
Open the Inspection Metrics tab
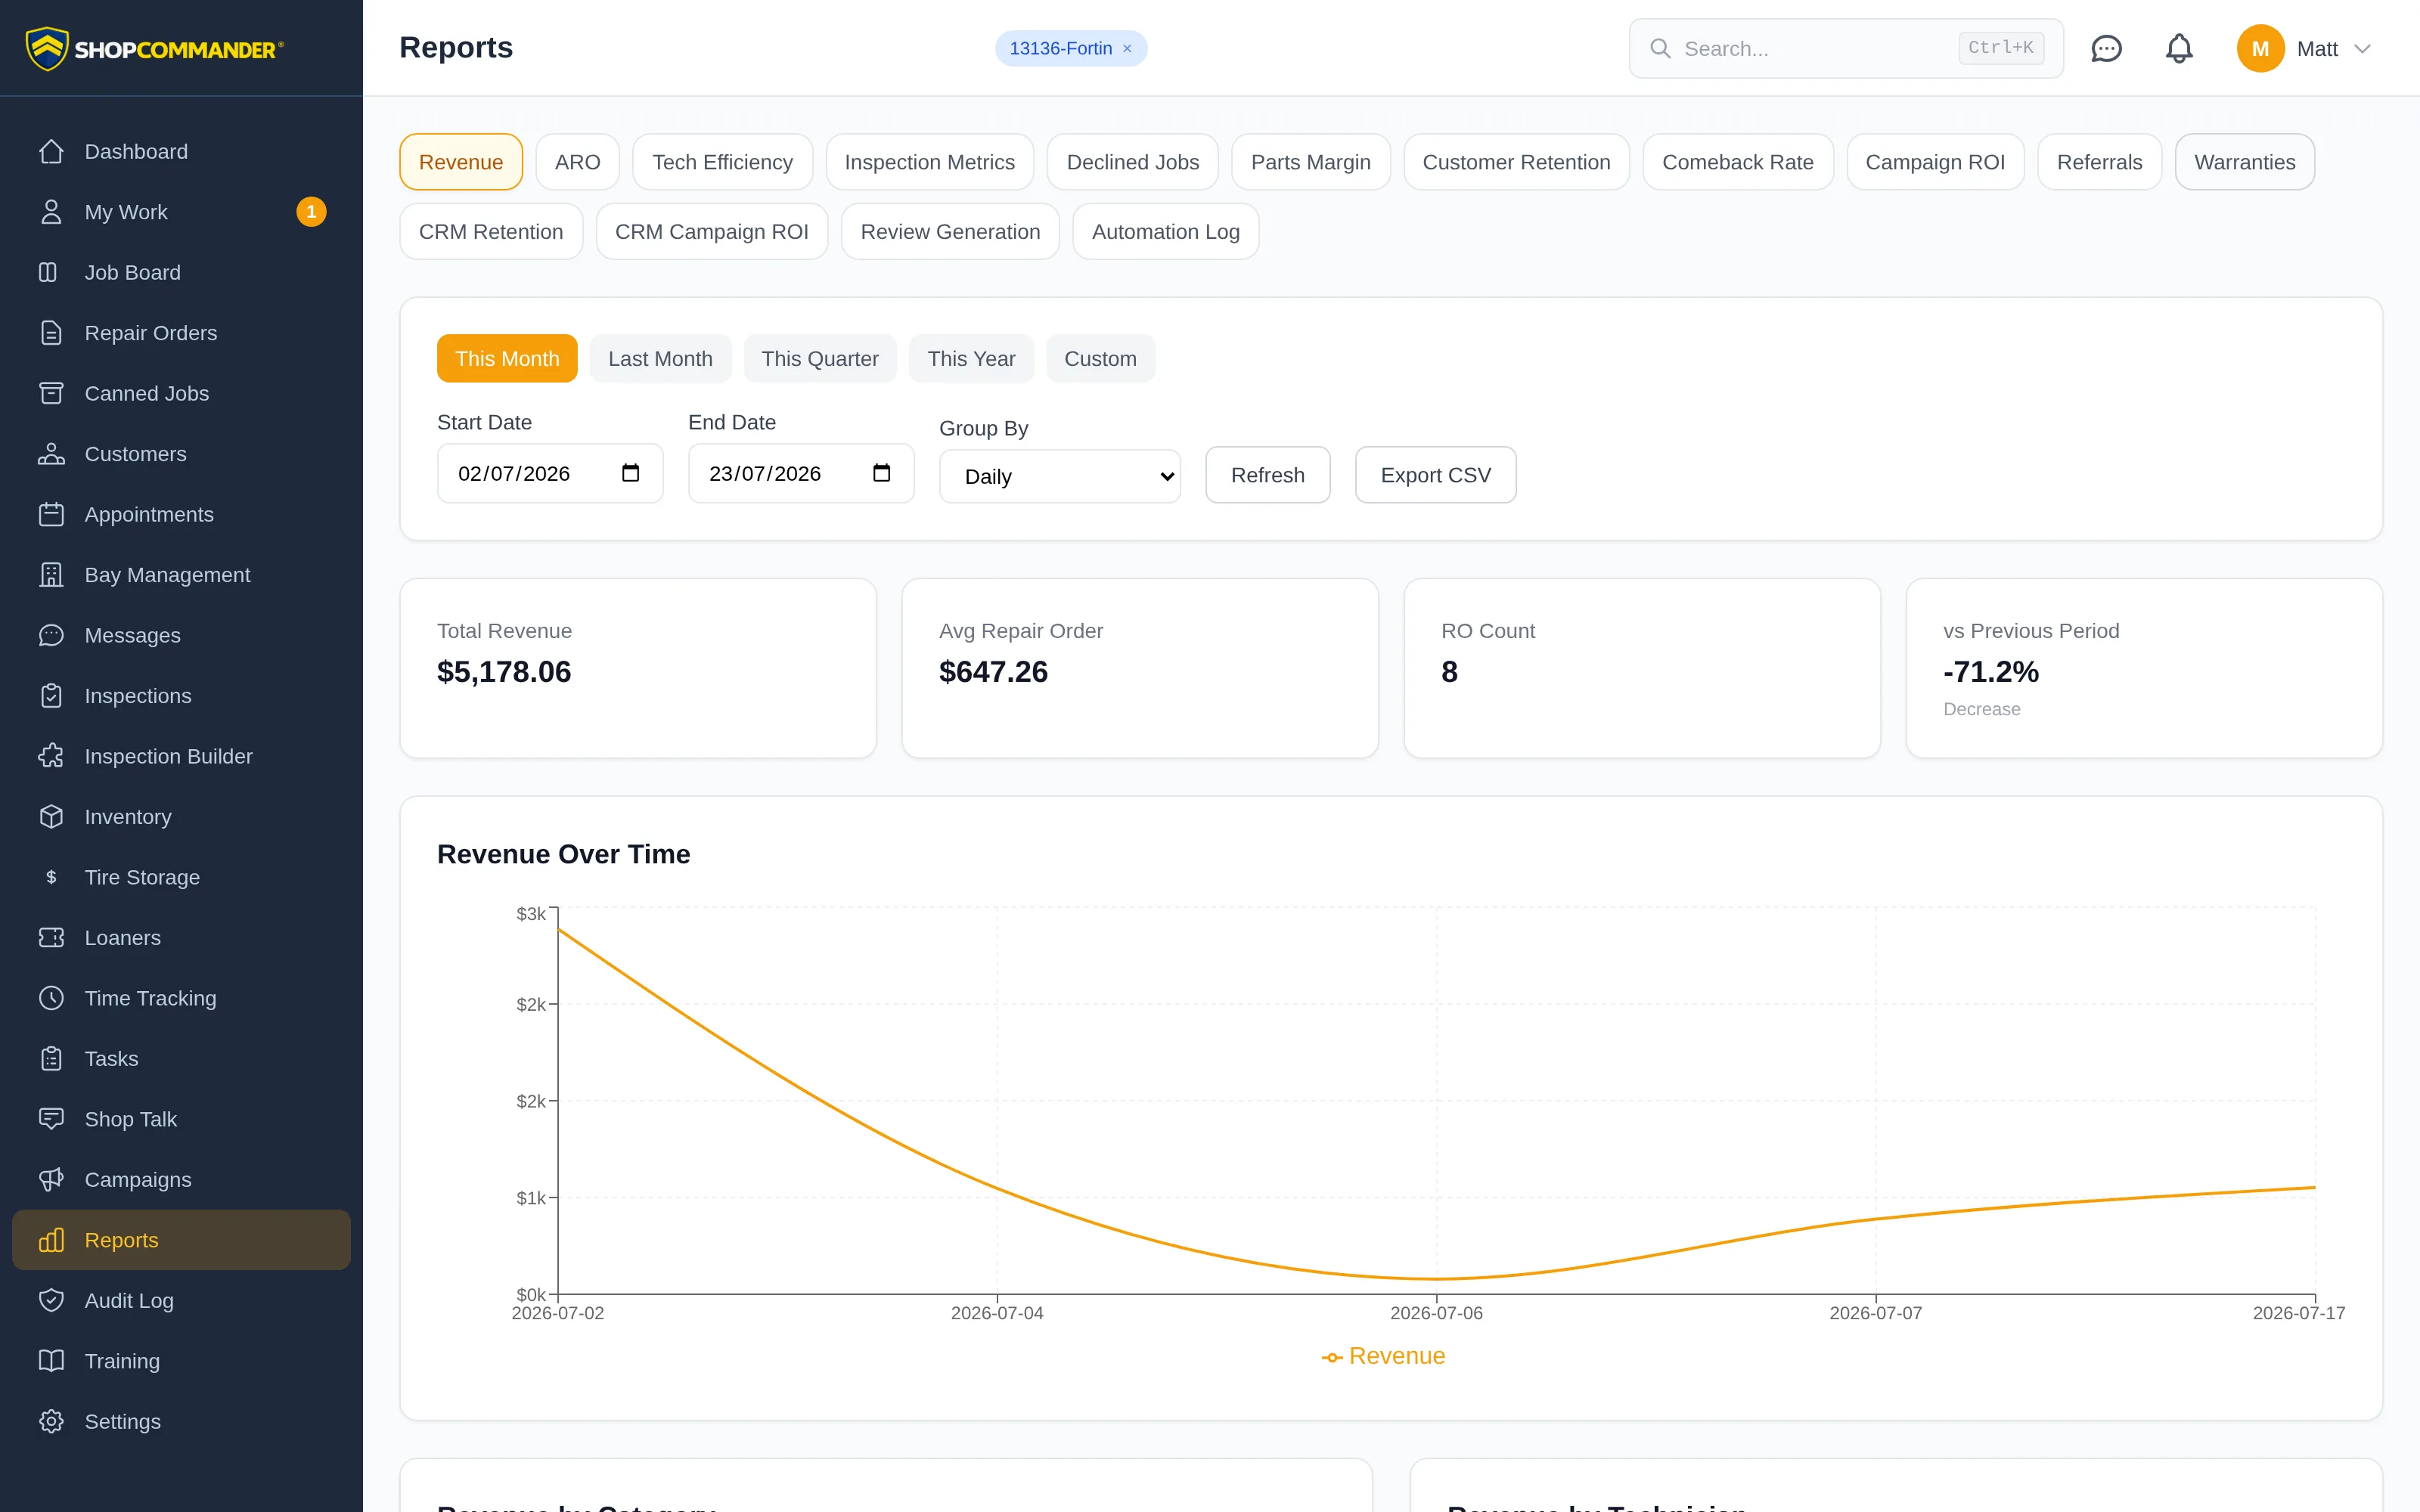tap(929, 162)
